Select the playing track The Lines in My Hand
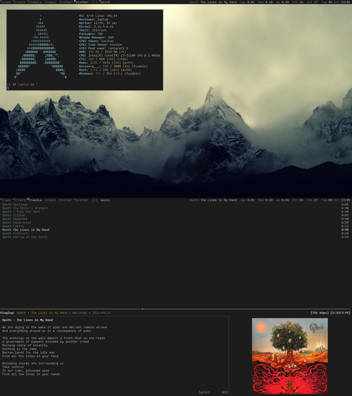 point(175,230)
